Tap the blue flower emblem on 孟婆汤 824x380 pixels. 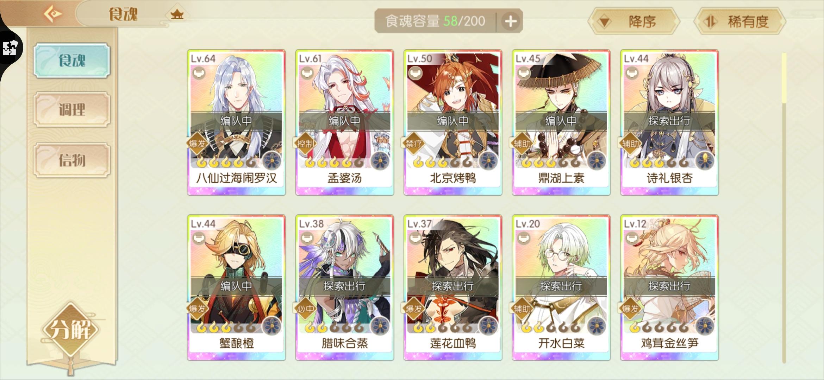(380, 161)
